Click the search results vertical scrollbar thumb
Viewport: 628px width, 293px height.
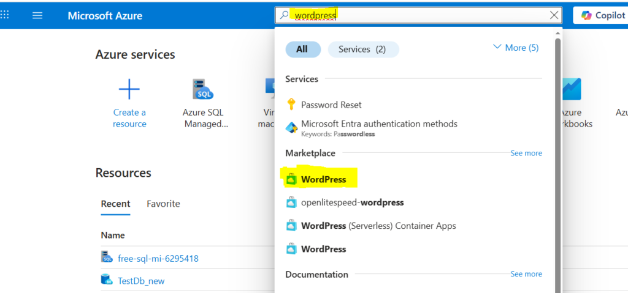tap(557, 166)
